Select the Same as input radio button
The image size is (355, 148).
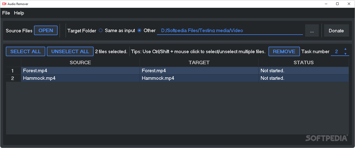101,30
